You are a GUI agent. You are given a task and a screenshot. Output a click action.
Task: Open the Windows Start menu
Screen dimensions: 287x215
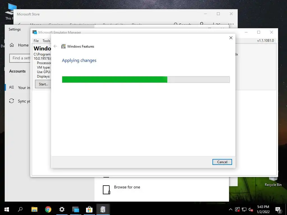point(7,209)
